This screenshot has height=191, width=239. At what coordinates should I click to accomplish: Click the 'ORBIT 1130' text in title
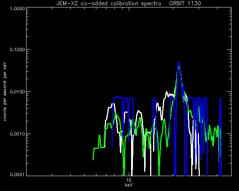pos(185,3)
